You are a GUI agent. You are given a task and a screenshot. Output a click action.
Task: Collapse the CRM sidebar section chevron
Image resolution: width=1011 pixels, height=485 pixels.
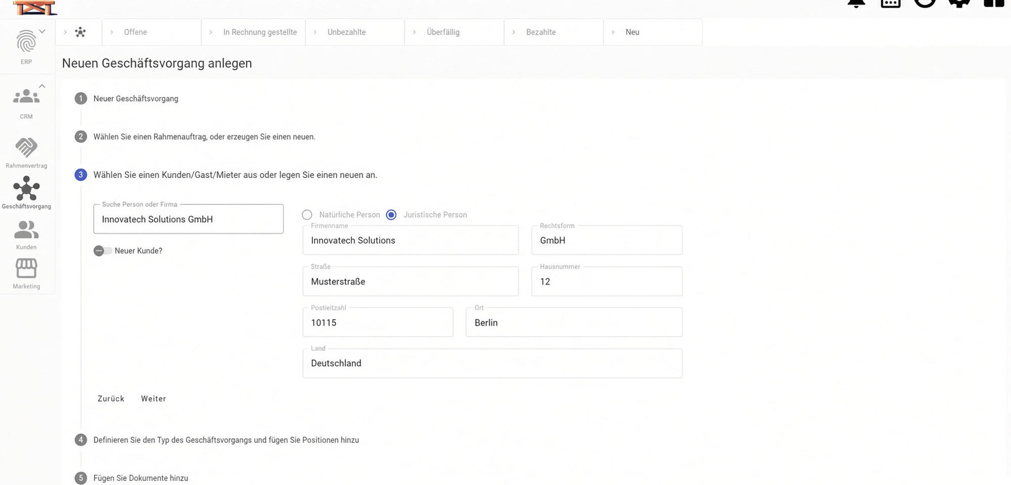[x=42, y=86]
